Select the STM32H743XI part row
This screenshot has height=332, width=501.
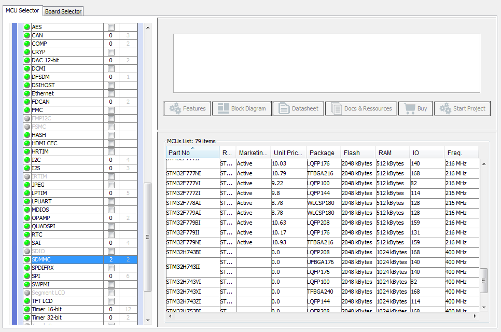coord(323,292)
